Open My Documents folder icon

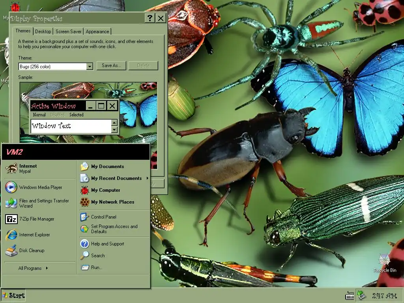84,166
